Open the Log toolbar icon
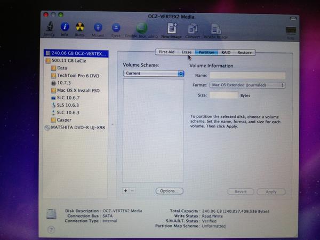This screenshot has height=240, width=320. click(x=291, y=30)
